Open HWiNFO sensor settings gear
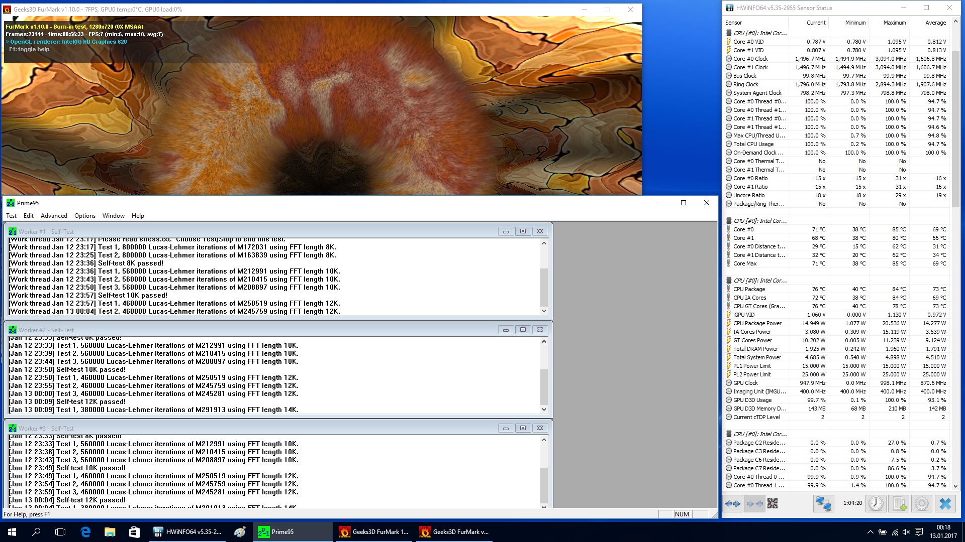Screen dimensions: 965x542 point(922,503)
